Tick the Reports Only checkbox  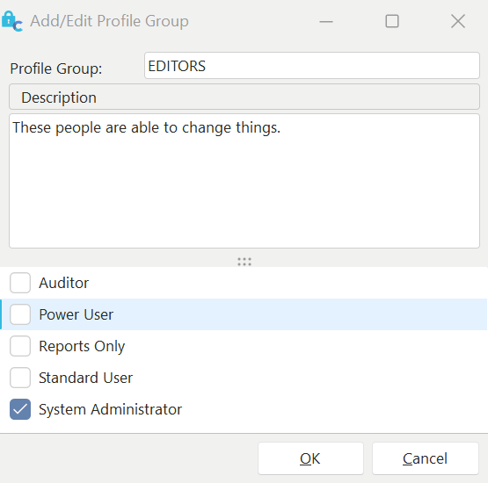point(20,346)
